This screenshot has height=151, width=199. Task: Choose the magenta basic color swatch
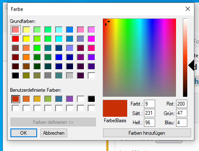tap(91, 39)
